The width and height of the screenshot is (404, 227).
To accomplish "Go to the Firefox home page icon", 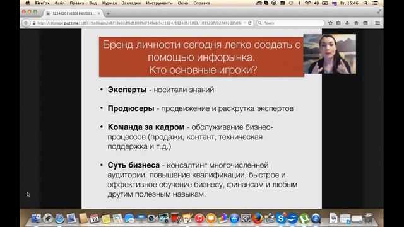I will pos(356,23).
